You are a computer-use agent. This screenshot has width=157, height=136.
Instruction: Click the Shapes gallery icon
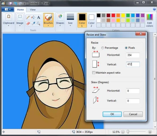pos(60,17)
